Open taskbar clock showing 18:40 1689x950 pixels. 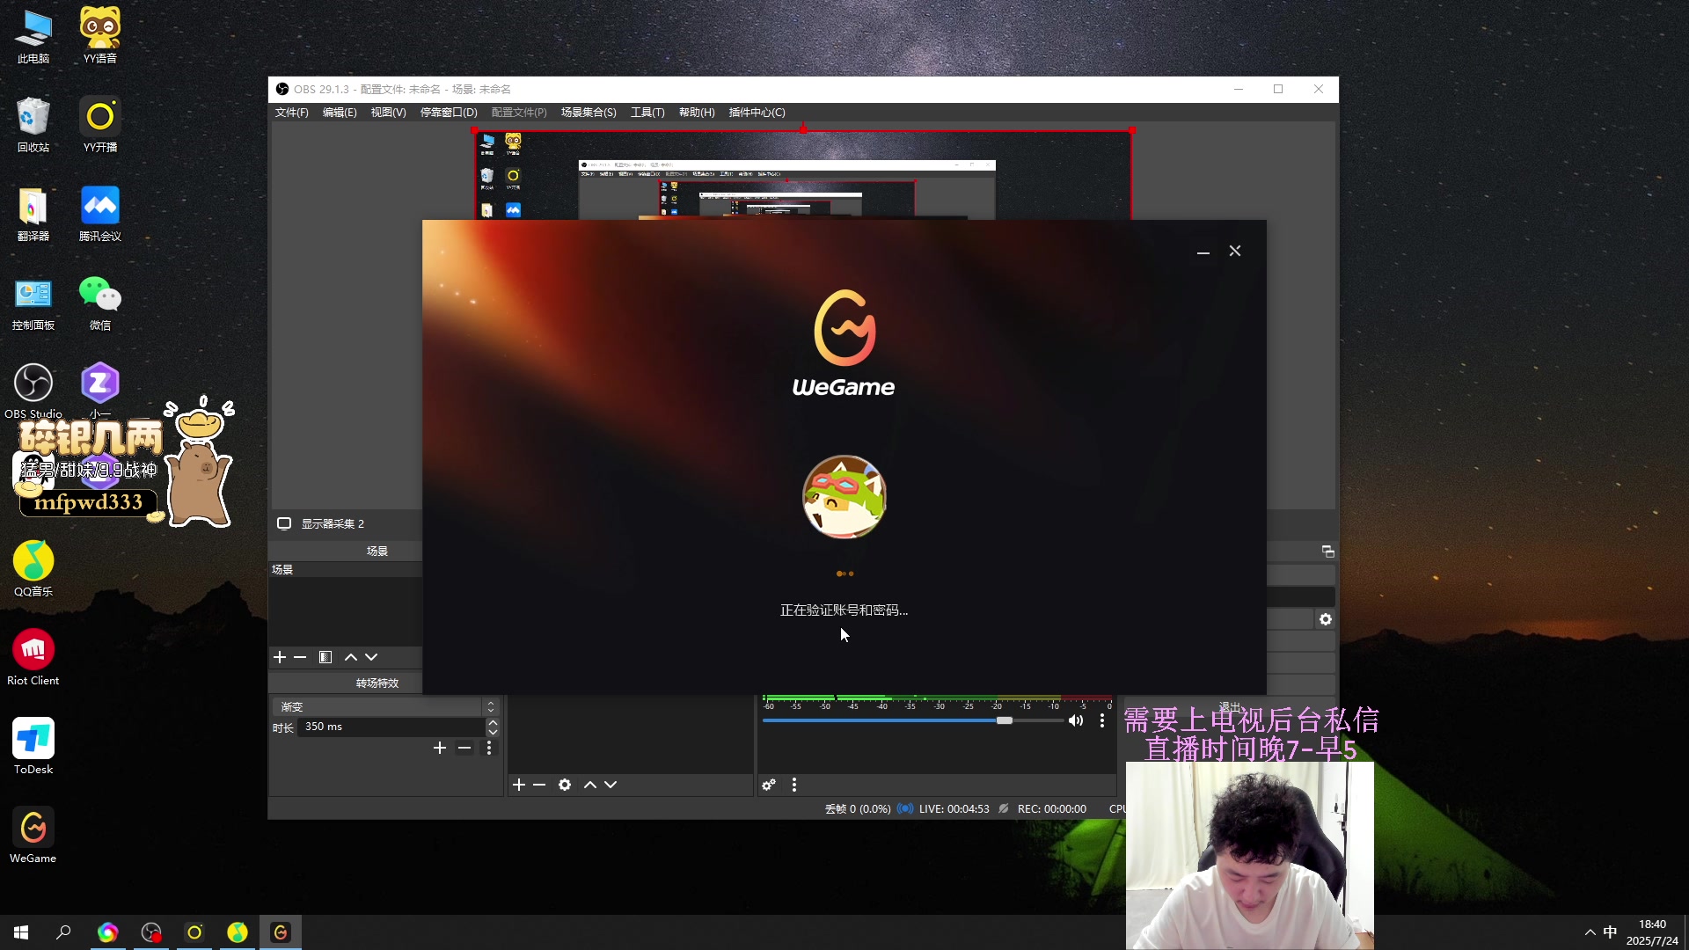click(1652, 932)
